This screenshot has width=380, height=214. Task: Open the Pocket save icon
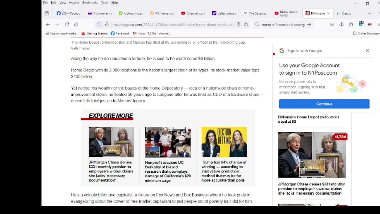click(x=332, y=24)
